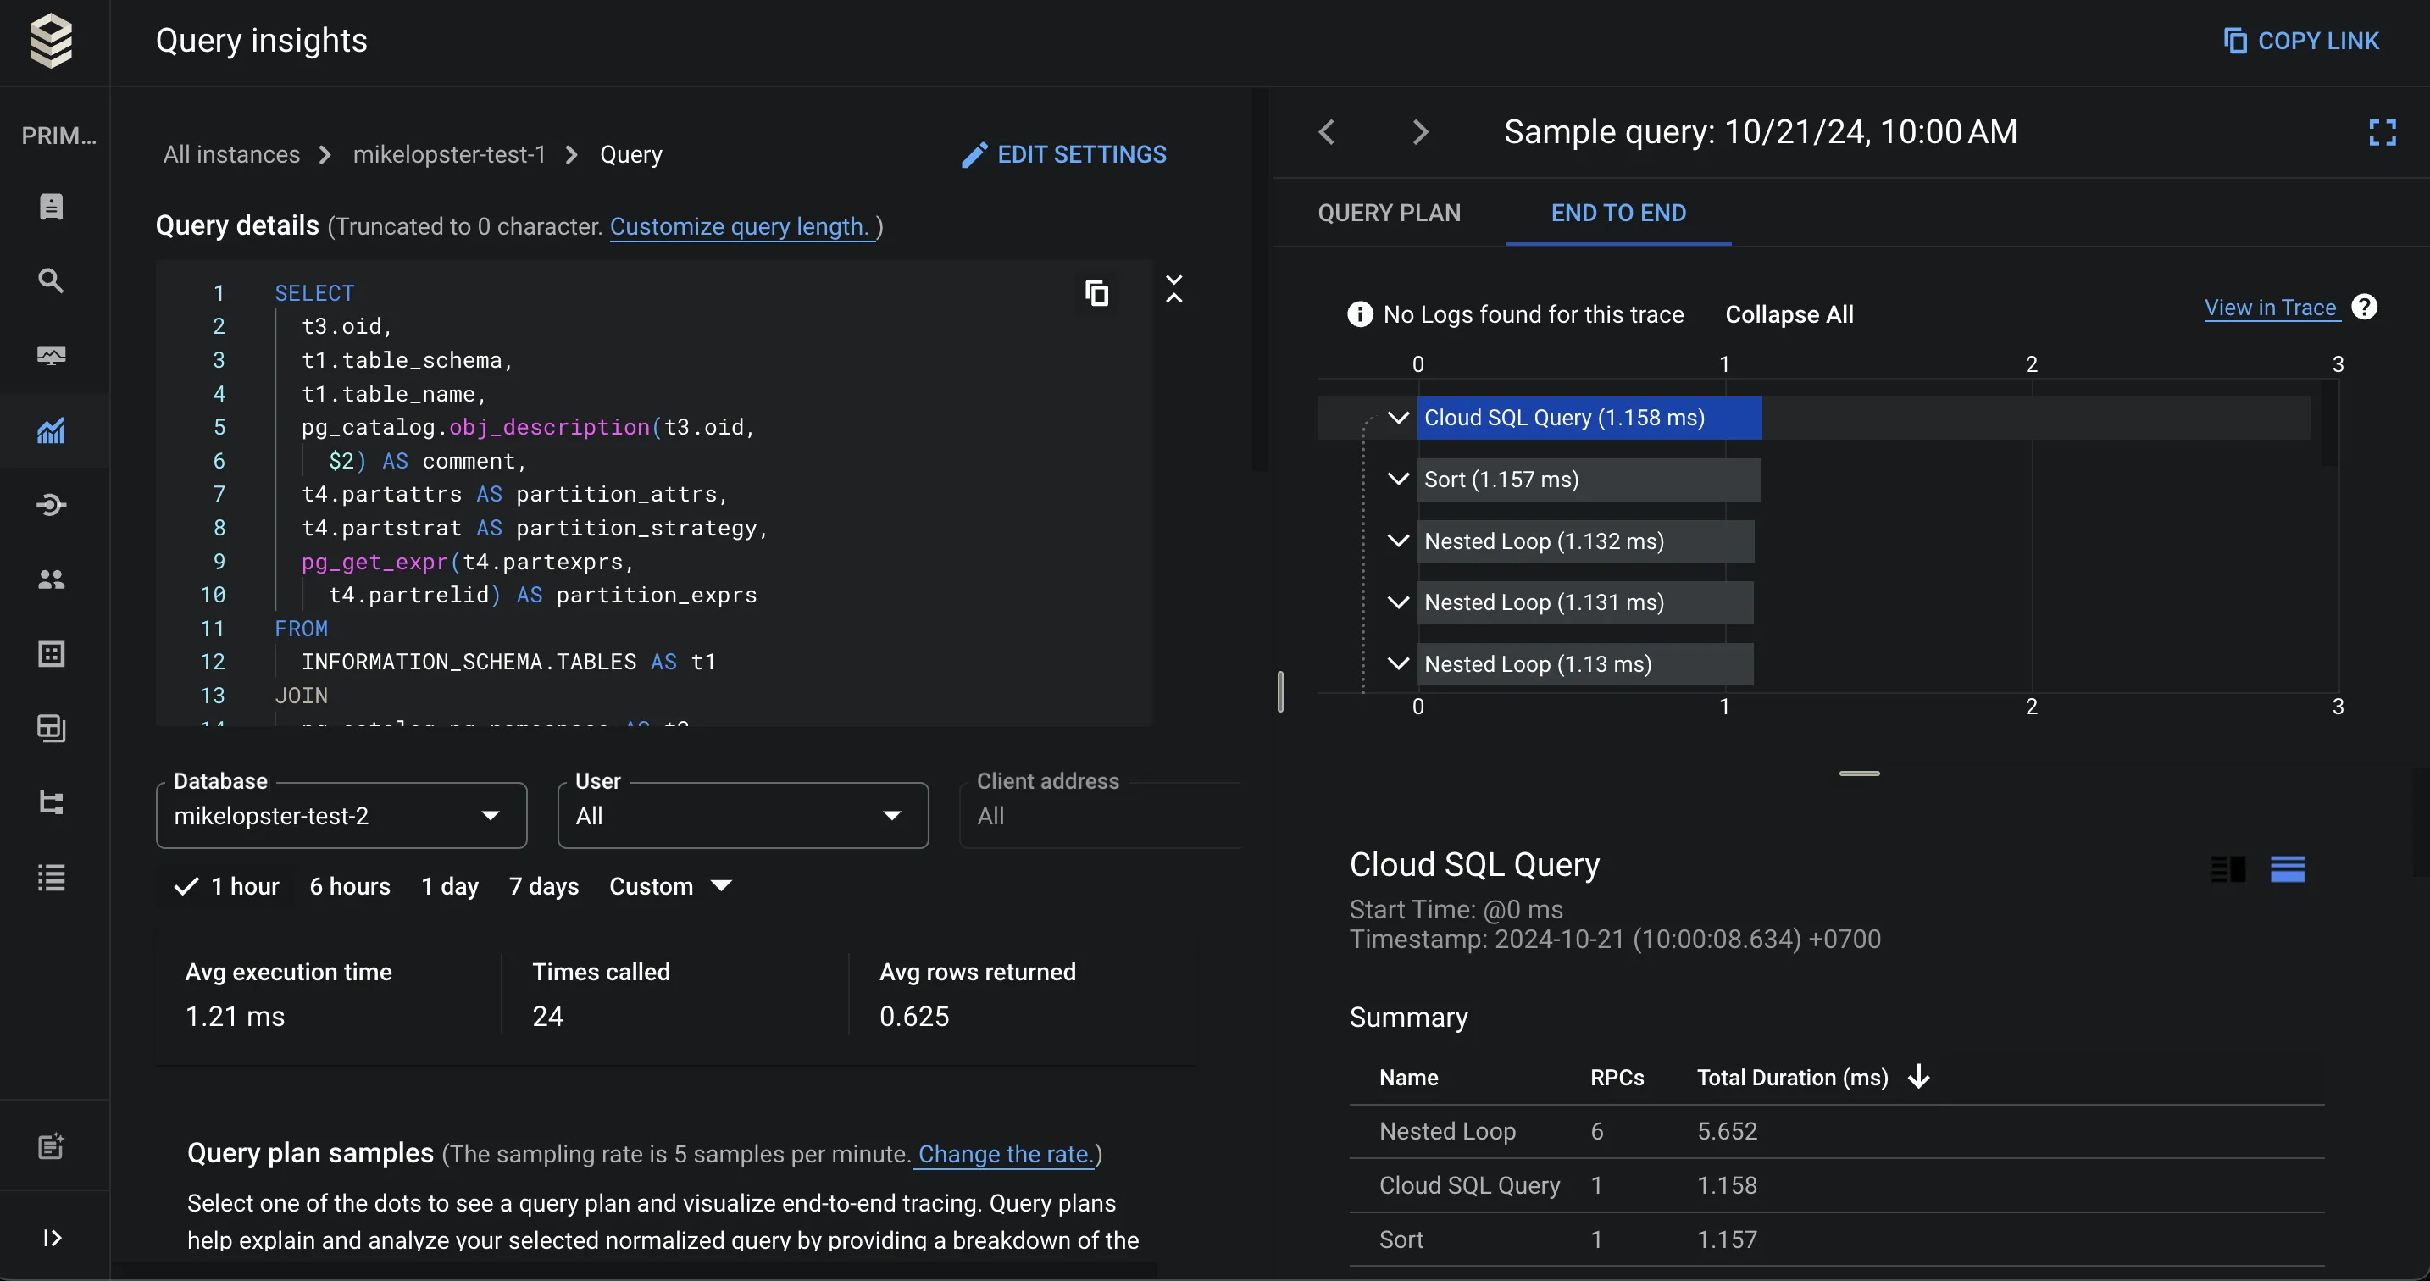The height and width of the screenshot is (1281, 2430).
Task: Select Nested Loop (1.132 ms) span bar
Action: [x=1584, y=541]
